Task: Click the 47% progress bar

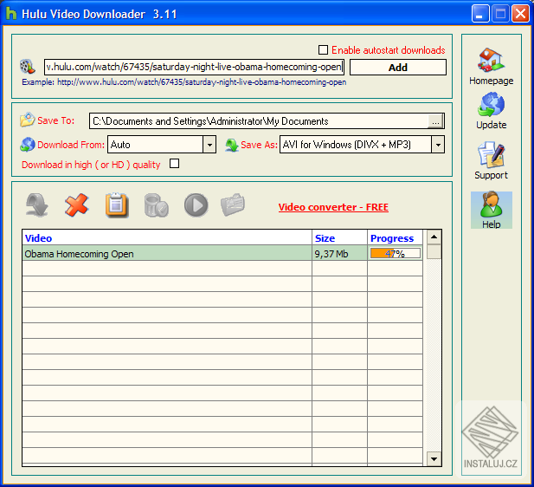Action: [x=395, y=253]
